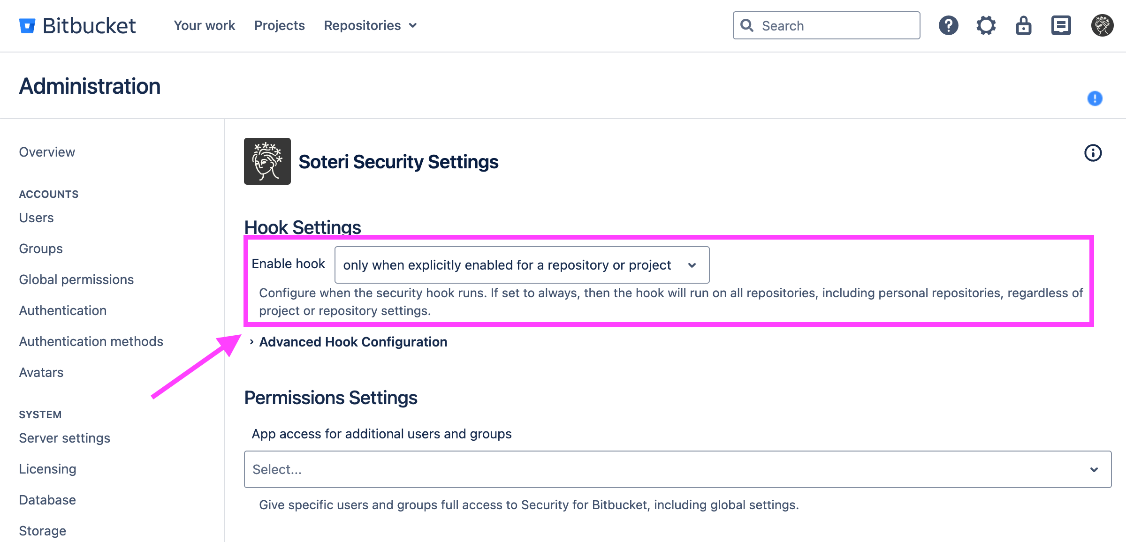The width and height of the screenshot is (1126, 542).
Task: Open the App access users and groups select
Action: tap(677, 469)
